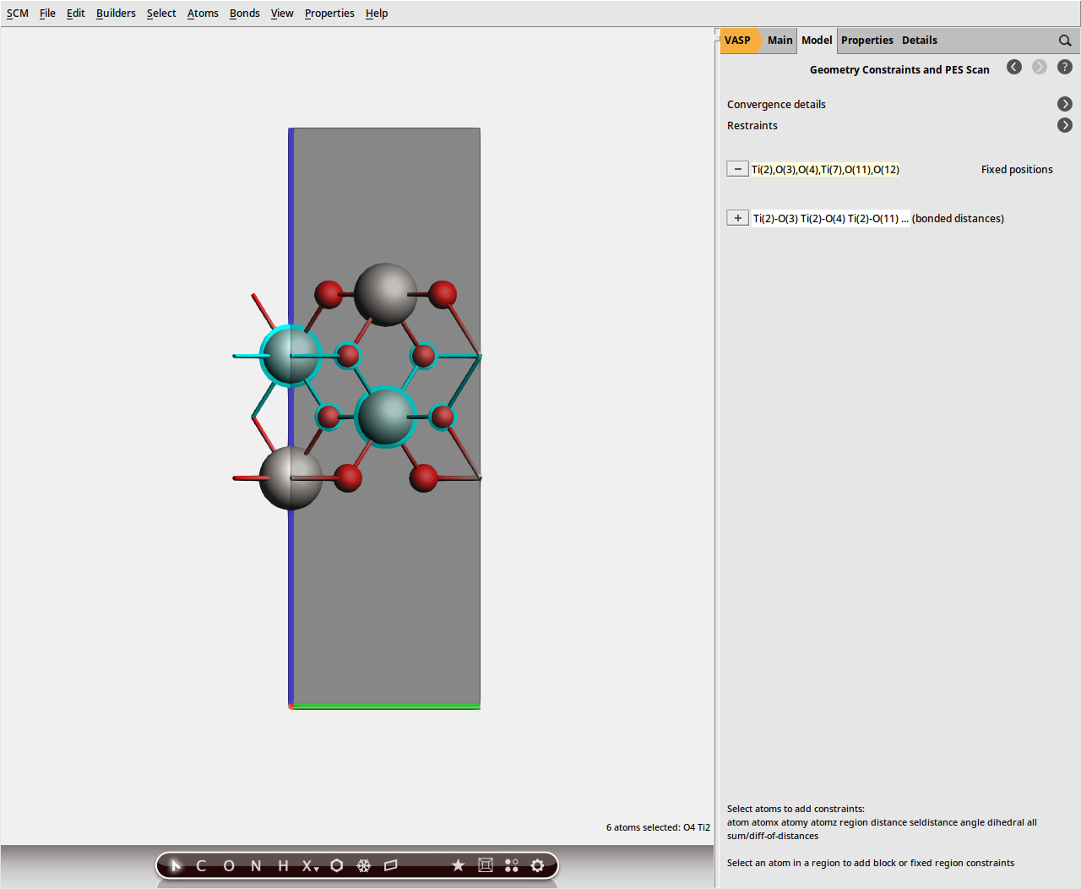
Task: Select the Nitrogen element tool
Action: (x=255, y=865)
